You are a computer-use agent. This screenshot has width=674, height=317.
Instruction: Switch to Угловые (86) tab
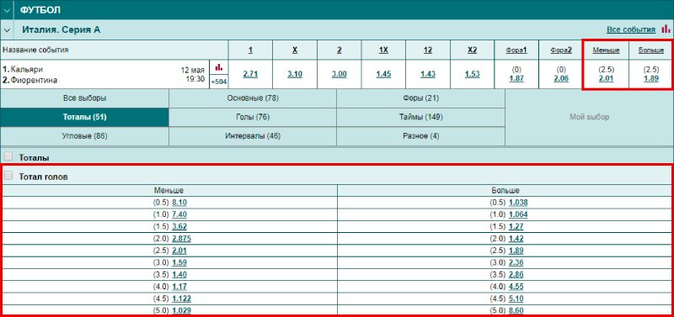(85, 136)
